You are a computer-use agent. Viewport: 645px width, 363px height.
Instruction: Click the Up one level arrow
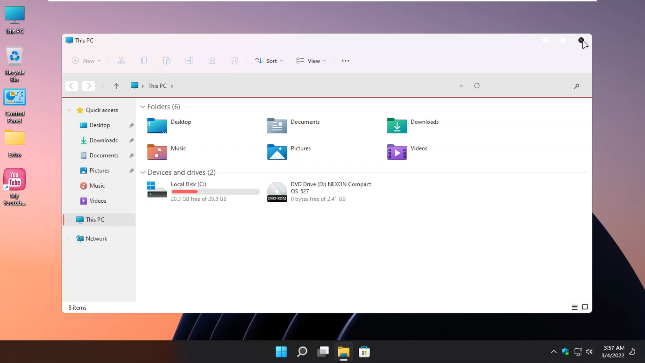[x=116, y=86]
